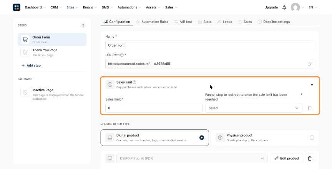The height and width of the screenshot is (169, 332).
Task: Open the Automations menu
Action: [x=129, y=7]
